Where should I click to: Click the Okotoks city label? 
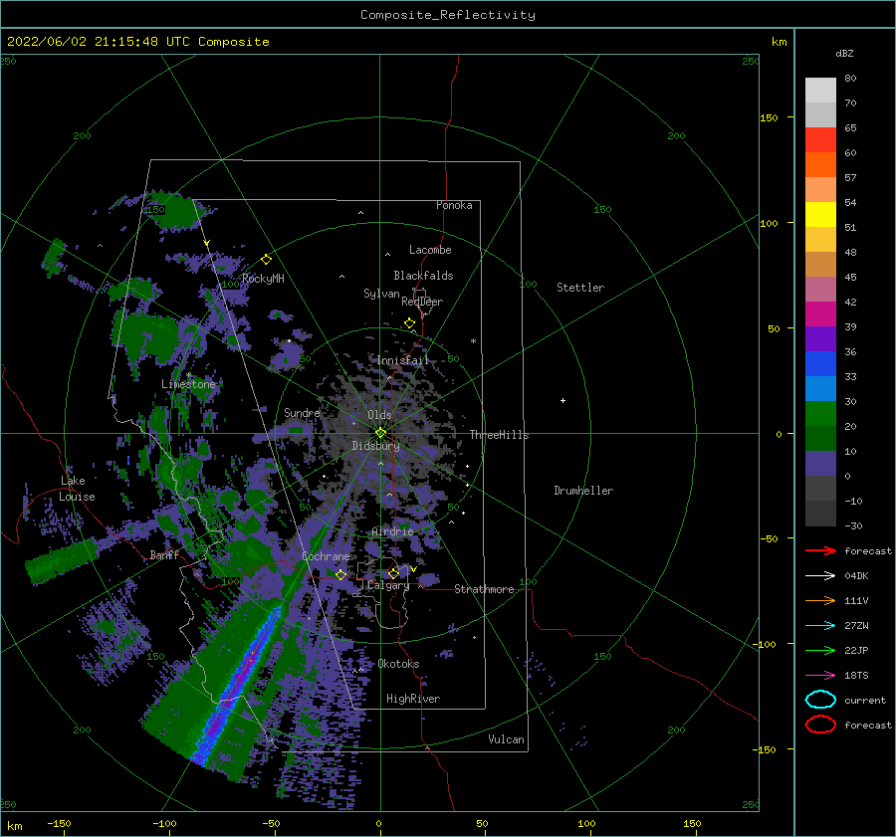[398, 664]
